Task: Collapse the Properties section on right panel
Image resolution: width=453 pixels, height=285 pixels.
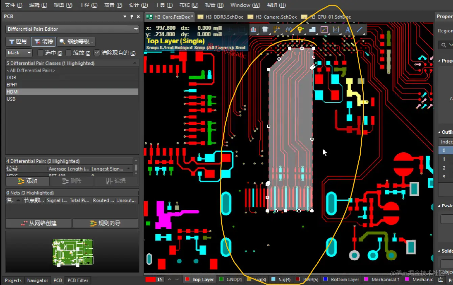Action: coord(439,61)
